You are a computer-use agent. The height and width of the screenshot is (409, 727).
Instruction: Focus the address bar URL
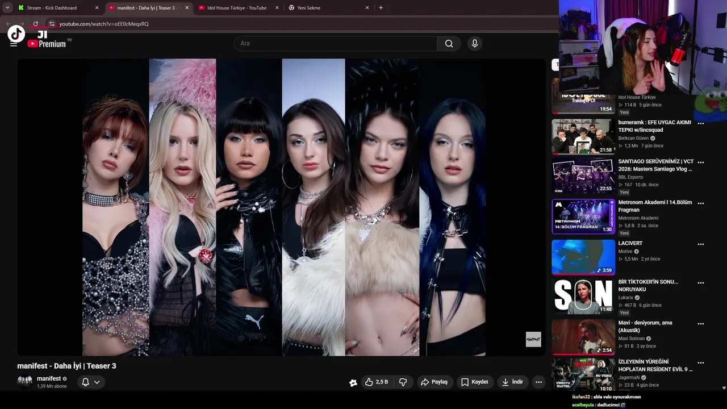click(104, 24)
